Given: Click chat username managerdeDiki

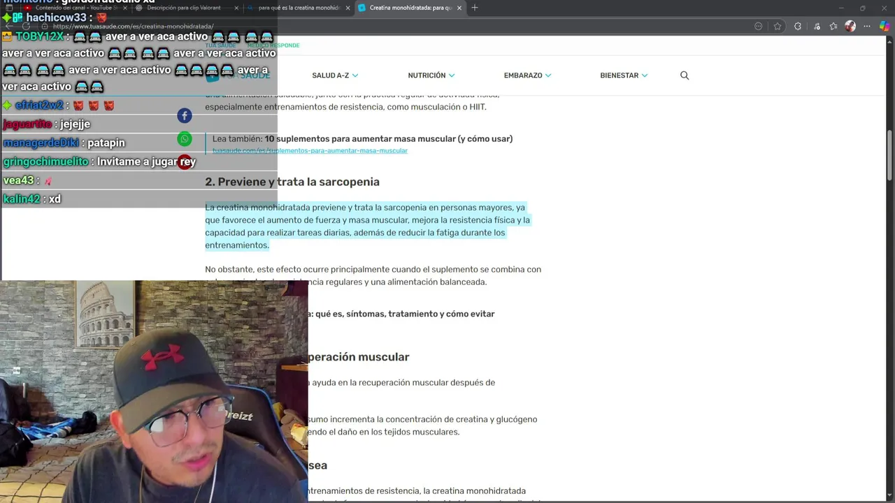Looking at the screenshot, I should point(41,143).
